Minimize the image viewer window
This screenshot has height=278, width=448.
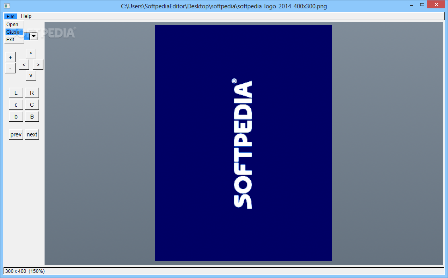(x=411, y=5)
